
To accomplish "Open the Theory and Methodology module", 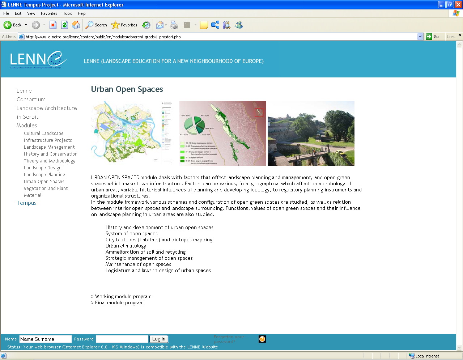I will pos(50,161).
